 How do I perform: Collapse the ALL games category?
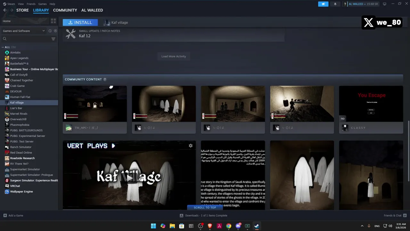[x=3, y=47]
